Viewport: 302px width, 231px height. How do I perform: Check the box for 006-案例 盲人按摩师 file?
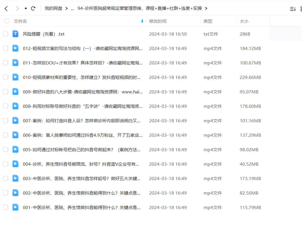click(x=6, y=135)
